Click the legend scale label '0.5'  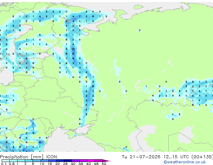tap(11, 164)
